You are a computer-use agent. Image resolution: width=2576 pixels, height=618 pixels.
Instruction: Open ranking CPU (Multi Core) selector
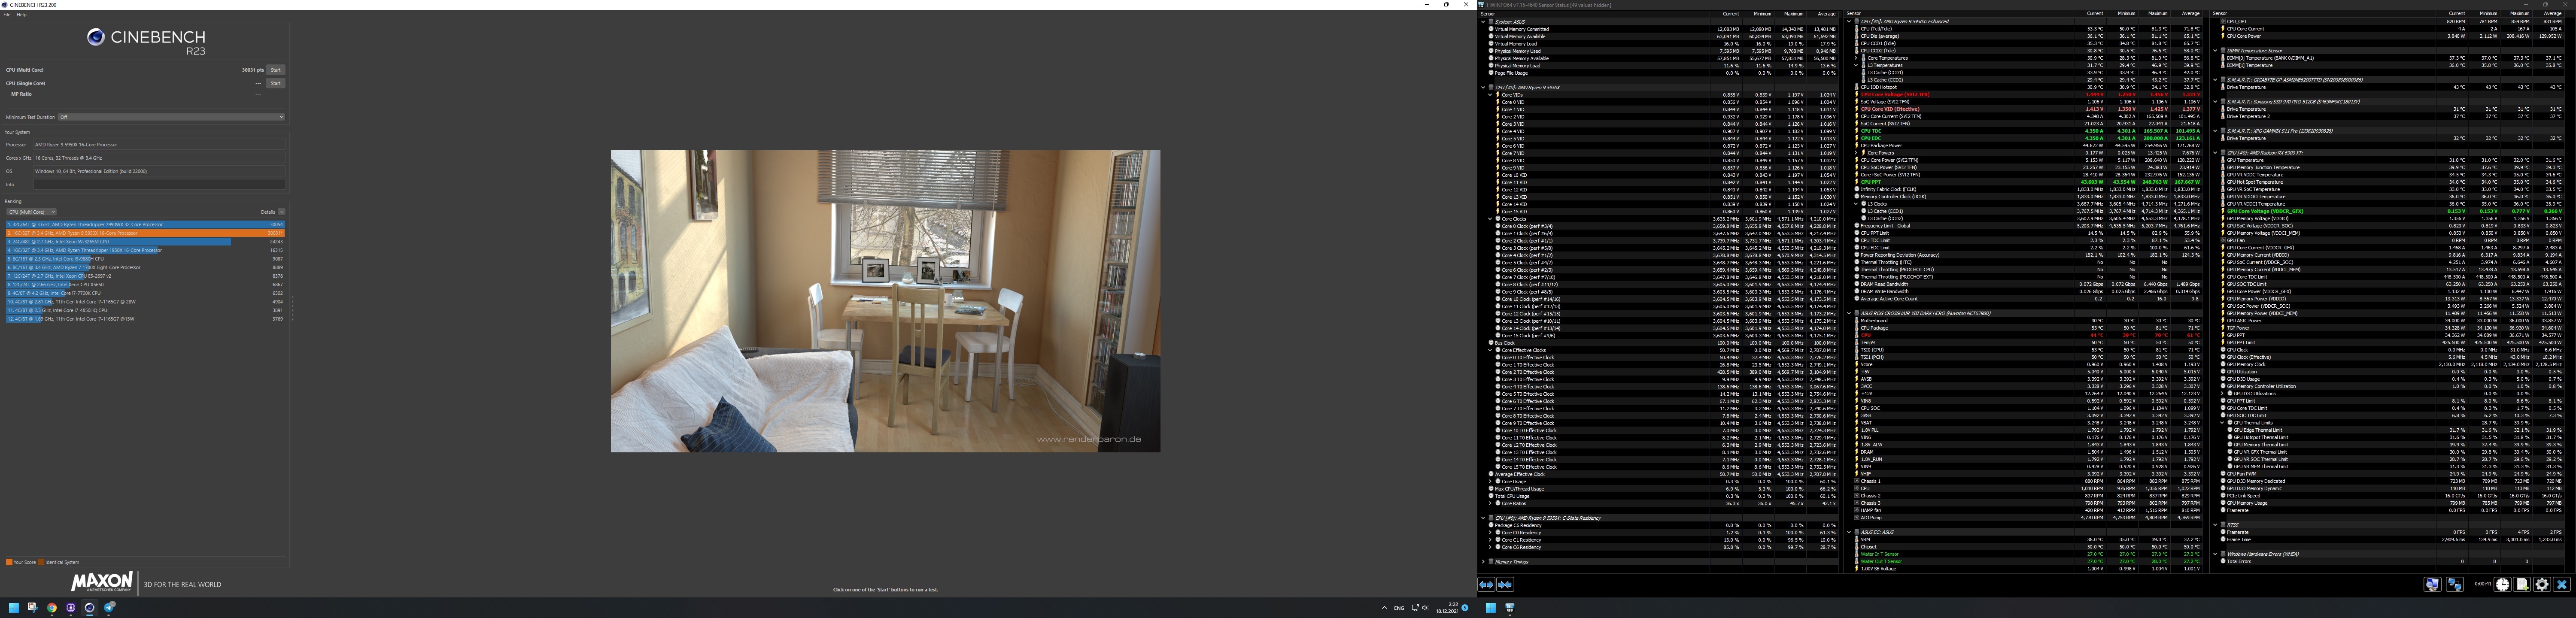pyautogui.click(x=30, y=212)
